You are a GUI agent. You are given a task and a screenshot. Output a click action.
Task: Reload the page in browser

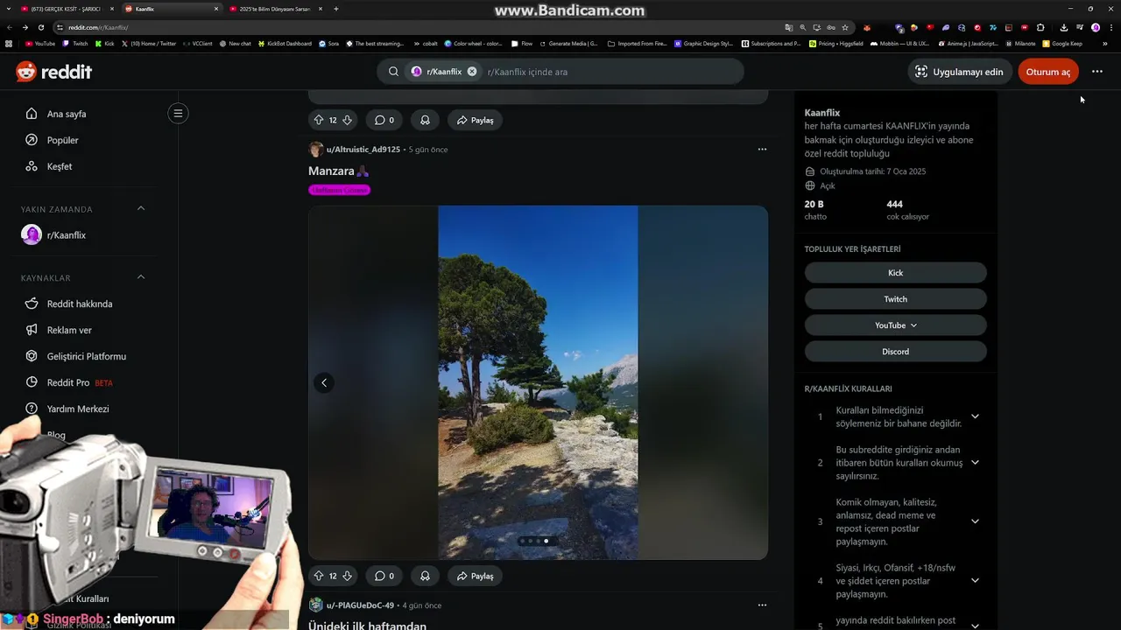[41, 27]
